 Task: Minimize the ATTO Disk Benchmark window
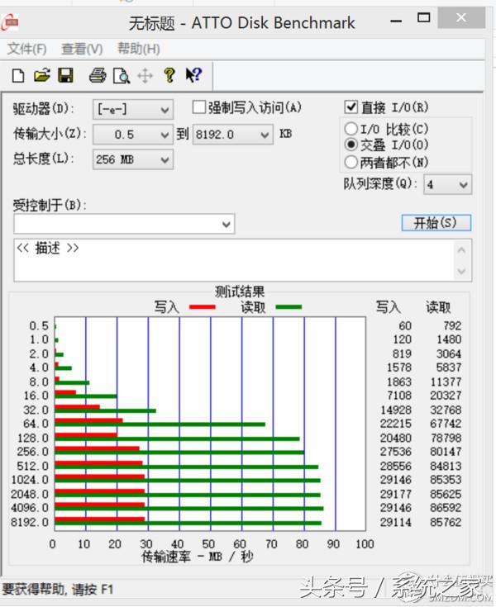396,21
